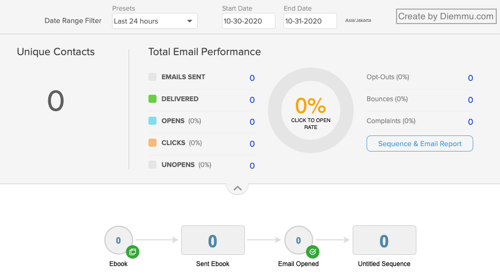
Task: Click the Opens count value
Action: (x=252, y=122)
